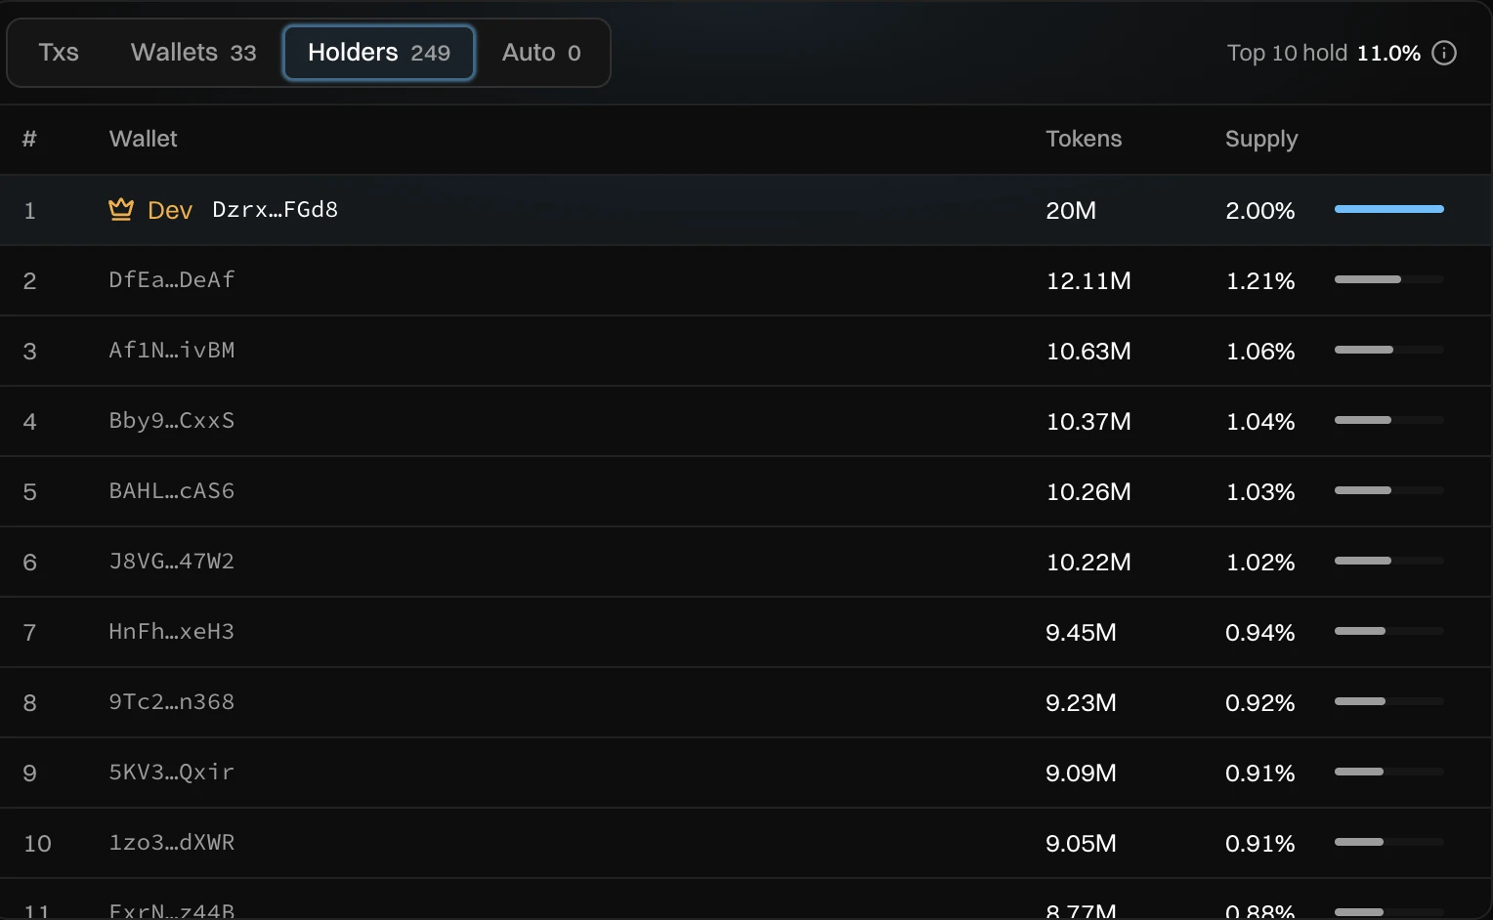Open wallet DfEa…DeAf
The width and height of the screenshot is (1493, 920).
click(172, 280)
